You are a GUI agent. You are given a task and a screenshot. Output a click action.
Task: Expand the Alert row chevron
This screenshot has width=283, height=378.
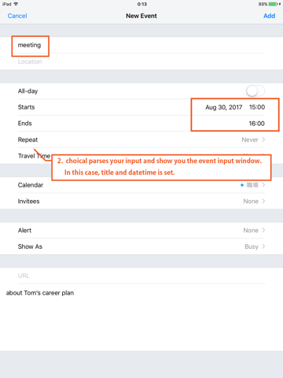tap(263, 230)
